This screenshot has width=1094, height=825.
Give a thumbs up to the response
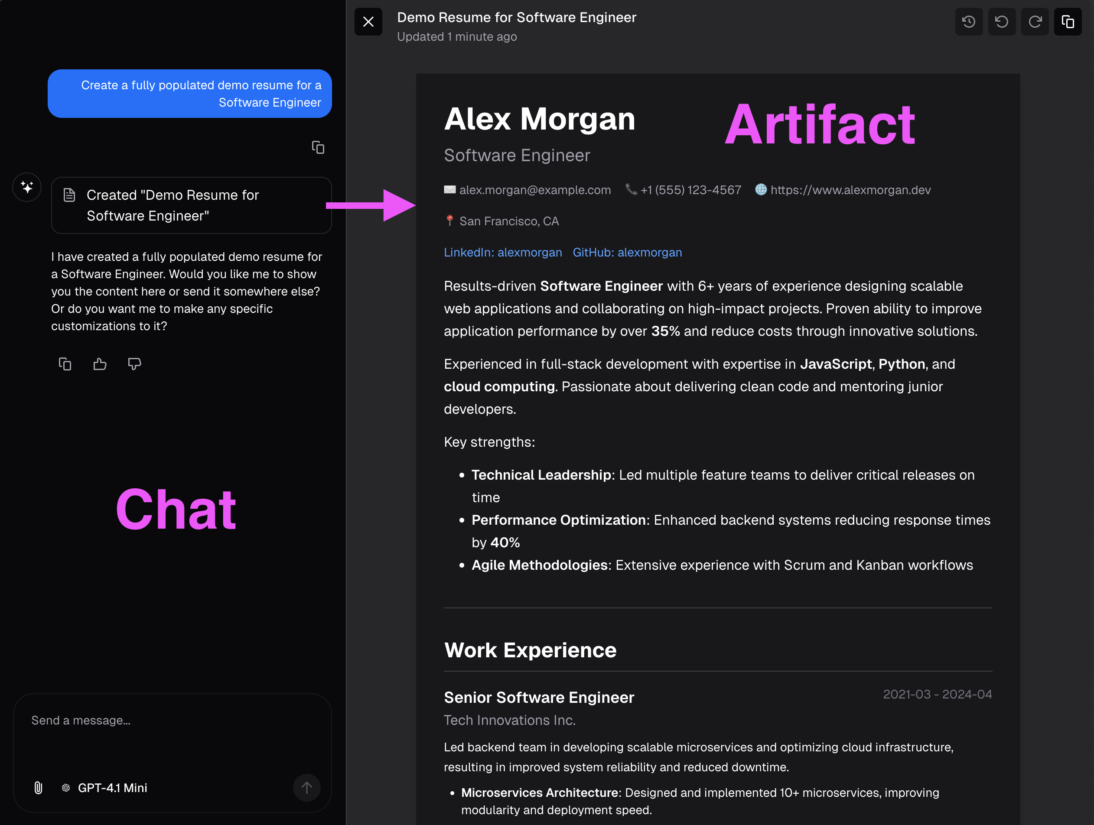100,364
